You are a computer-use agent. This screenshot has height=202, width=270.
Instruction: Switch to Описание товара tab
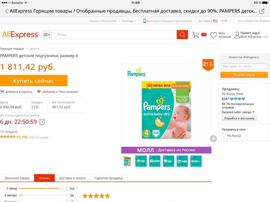(17, 178)
